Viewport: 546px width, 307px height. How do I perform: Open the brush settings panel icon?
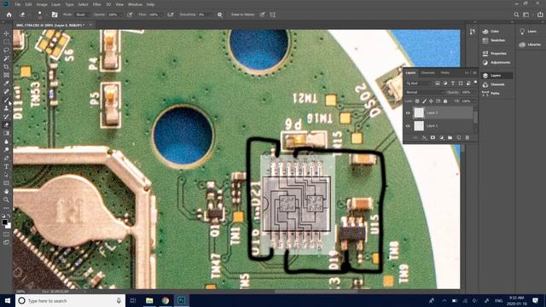pyautogui.click(x=55, y=14)
